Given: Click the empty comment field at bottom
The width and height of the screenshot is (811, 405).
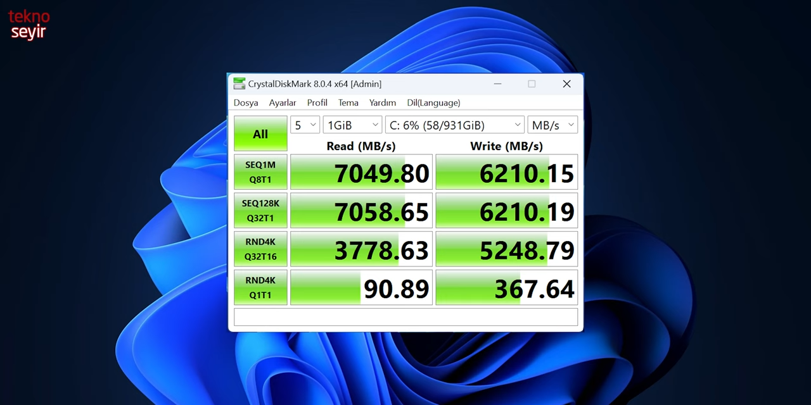Looking at the screenshot, I should pos(405,317).
